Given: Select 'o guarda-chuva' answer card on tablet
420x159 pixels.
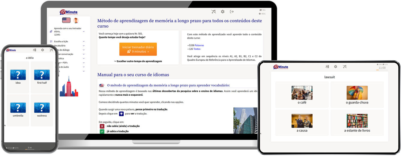Looking at the screenshot, I should (x=357, y=95).
